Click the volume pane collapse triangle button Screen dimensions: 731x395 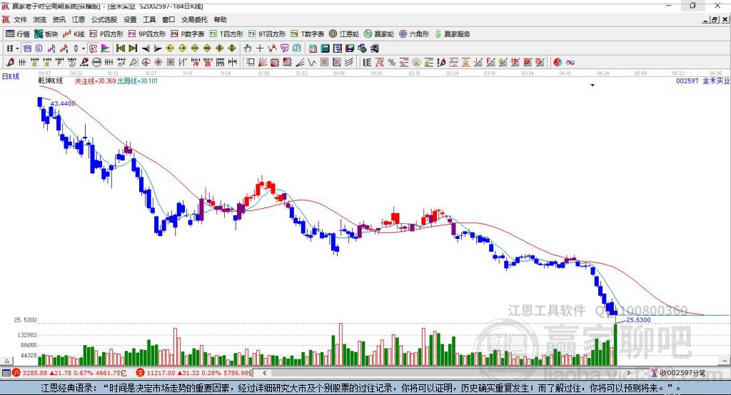pyautogui.click(x=7, y=361)
